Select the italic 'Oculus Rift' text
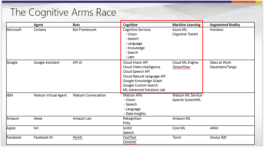Image resolution: width=264 pixels, height=147 pixels. click(218, 138)
